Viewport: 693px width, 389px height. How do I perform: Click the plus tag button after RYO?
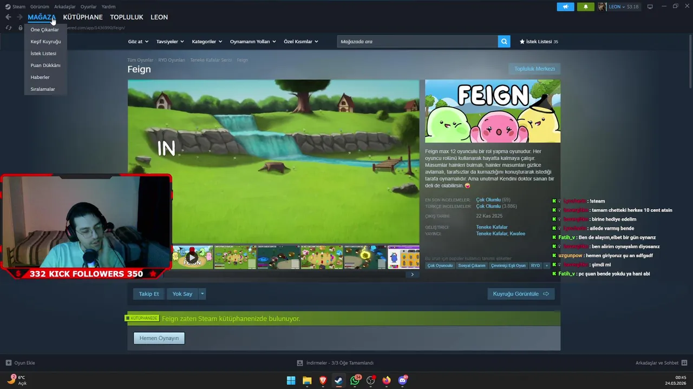[x=547, y=266]
